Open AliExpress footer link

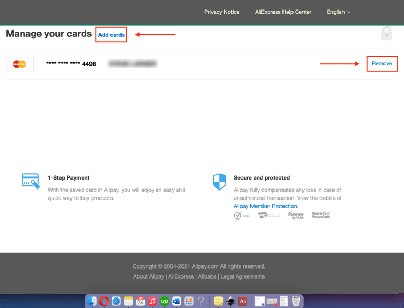tap(181, 276)
